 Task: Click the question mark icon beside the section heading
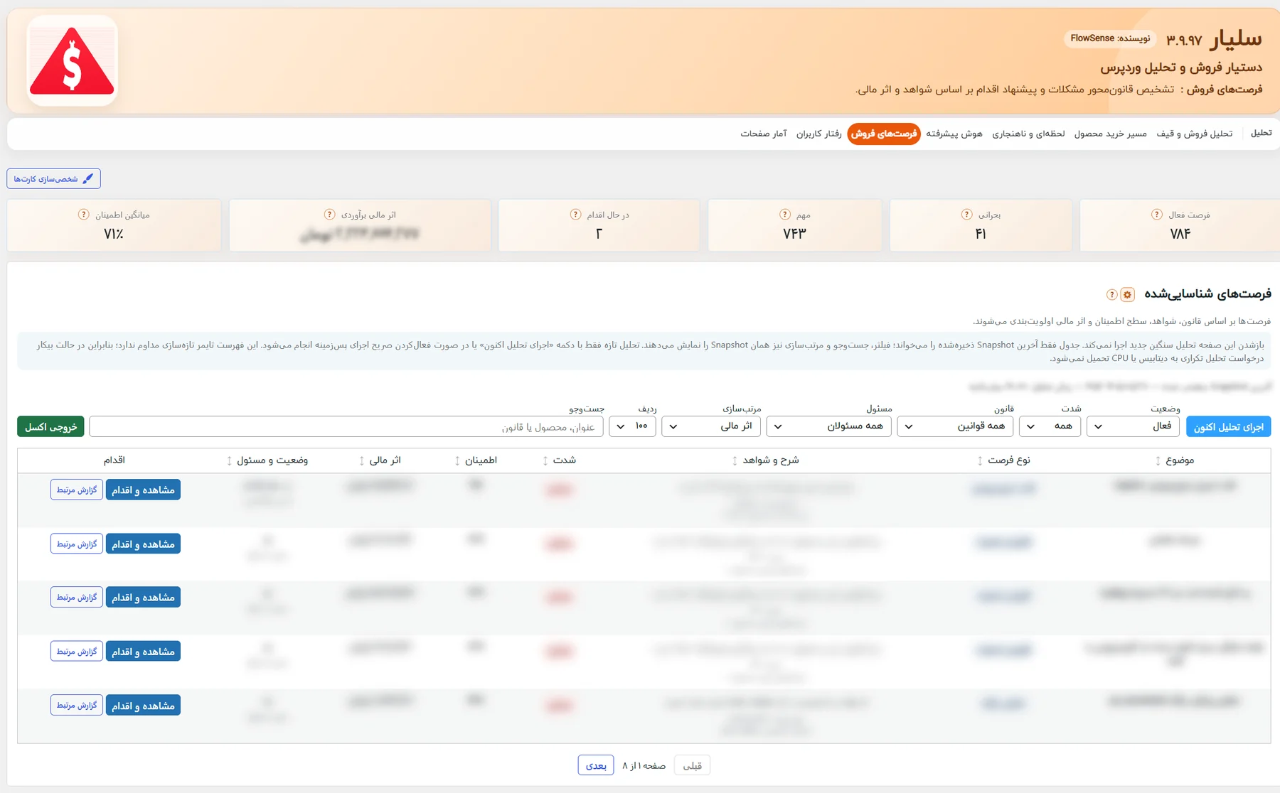tap(1112, 294)
